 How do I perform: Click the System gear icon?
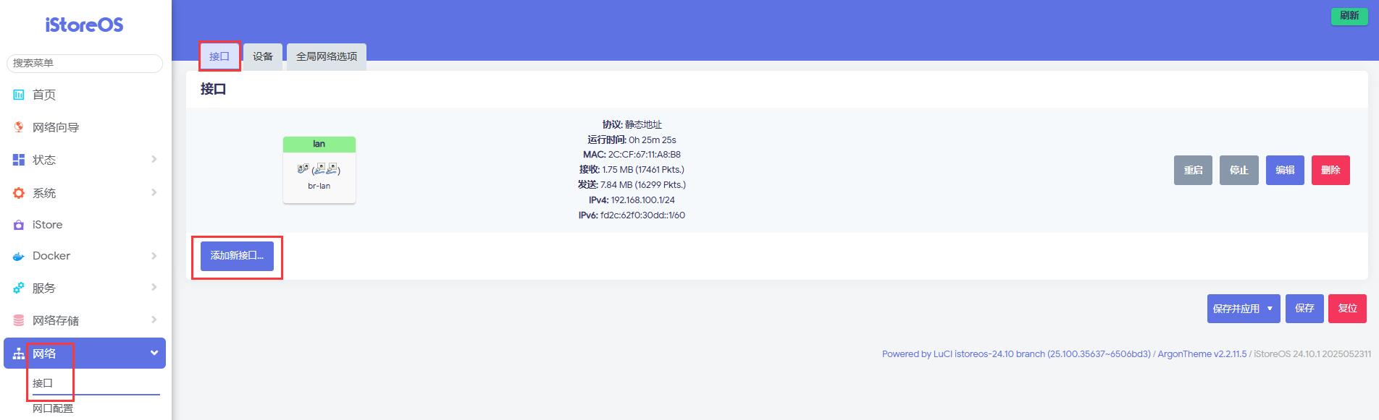[19, 193]
